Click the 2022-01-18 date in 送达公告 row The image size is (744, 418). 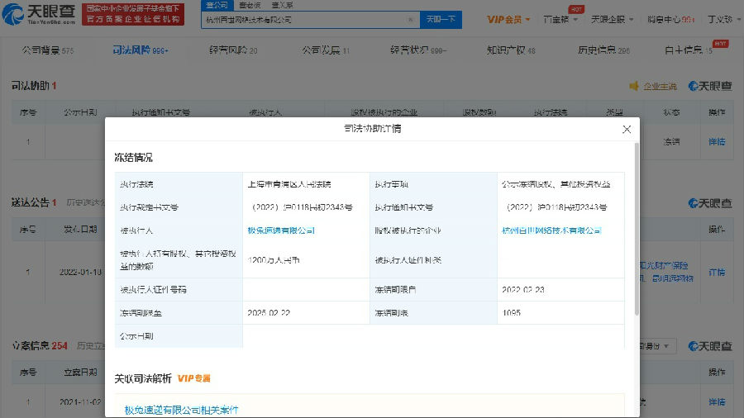[80, 272]
